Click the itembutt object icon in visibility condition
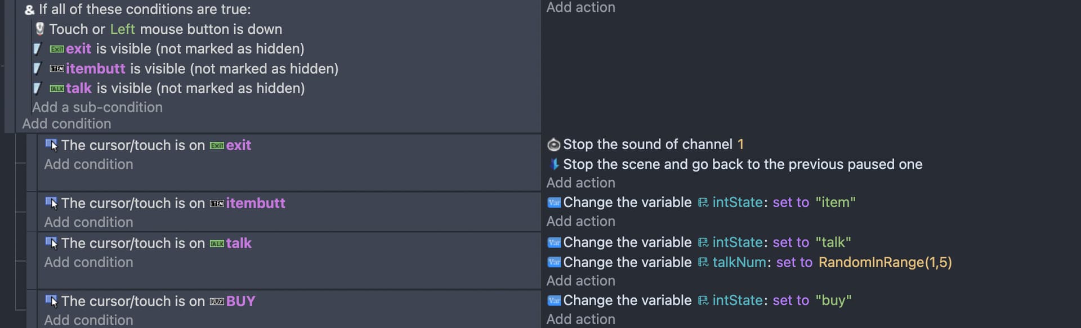This screenshot has height=328, width=1081. pyautogui.click(x=57, y=69)
